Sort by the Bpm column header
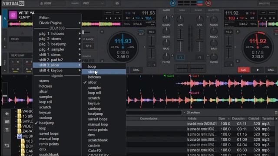The image size is (278, 156). (x=224, y=118)
